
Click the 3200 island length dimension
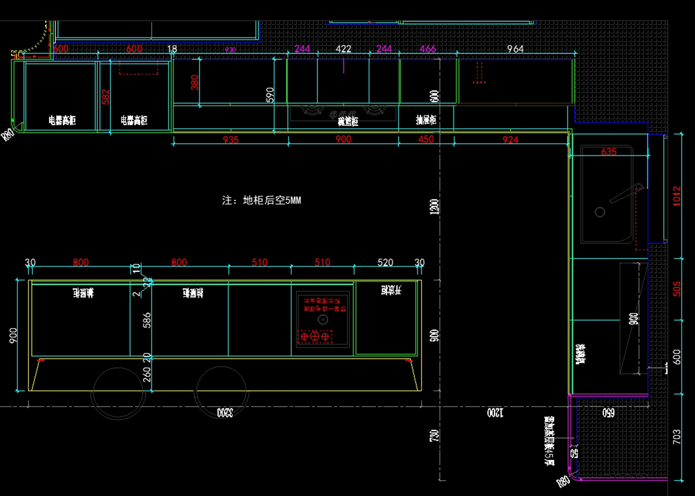(x=224, y=413)
